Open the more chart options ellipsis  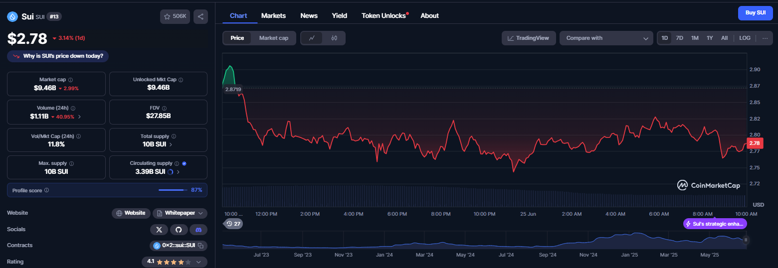pyautogui.click(x=765, y=38)
